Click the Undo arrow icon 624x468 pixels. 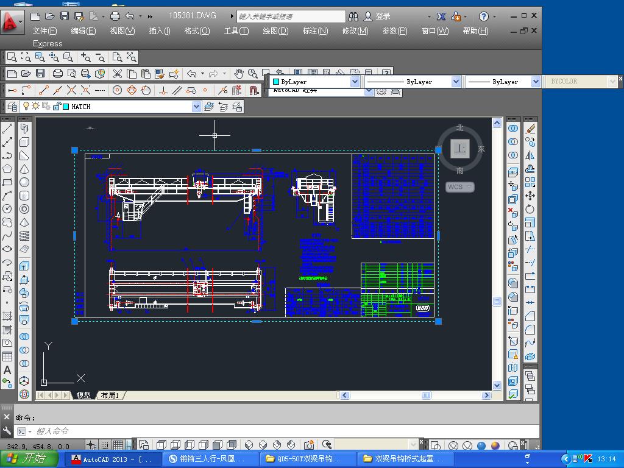(x=191, y=74)
